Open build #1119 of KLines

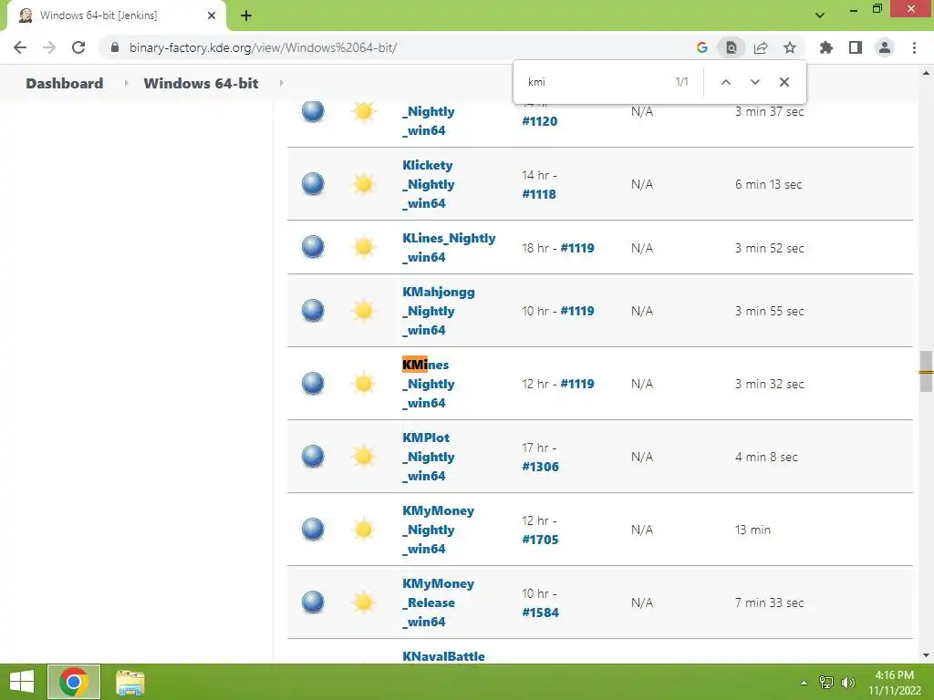(x=577, y=248)
